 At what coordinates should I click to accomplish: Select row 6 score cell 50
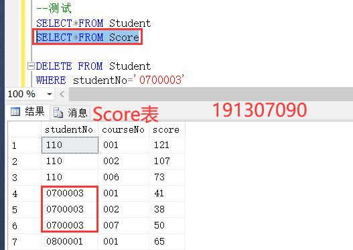coord(167,225)
